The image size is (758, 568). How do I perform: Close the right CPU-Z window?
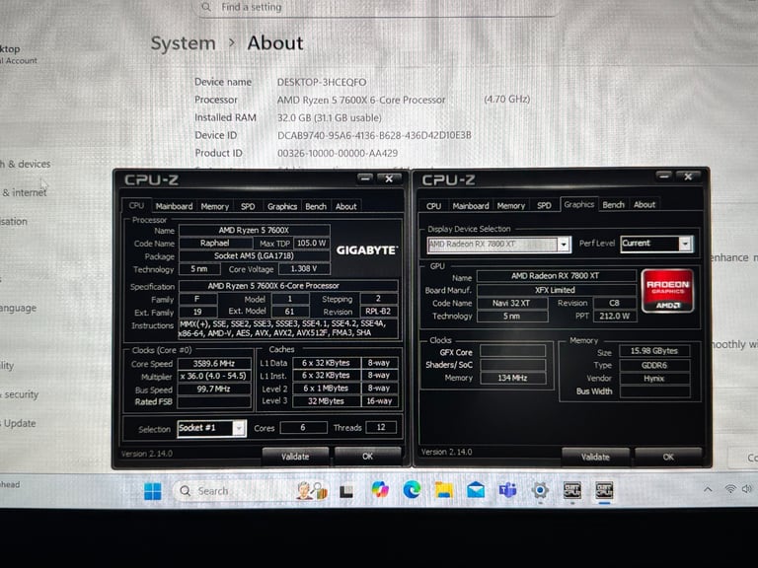coord(688,177)
